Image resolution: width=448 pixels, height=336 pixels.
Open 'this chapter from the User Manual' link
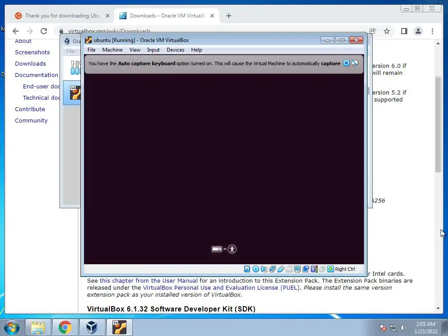pos(149,280)
